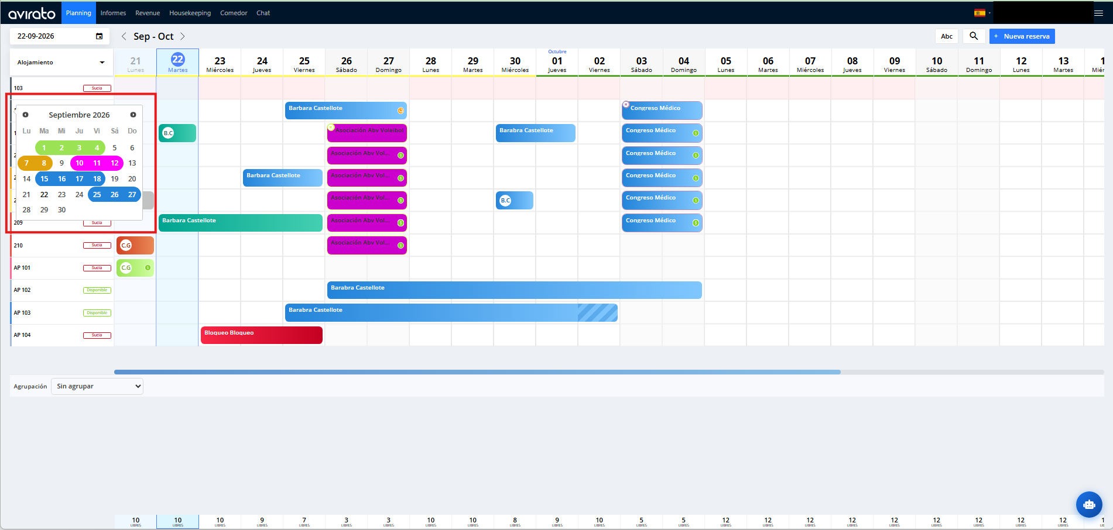Open the Bloqueo Bloqueo red block
Screen dimensions: 1113x530
point(261,335)
